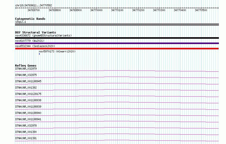Click ruler position 34770400

[x=180, y=10]
